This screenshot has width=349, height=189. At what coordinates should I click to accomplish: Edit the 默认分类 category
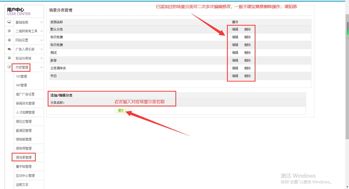coord(235,30)
